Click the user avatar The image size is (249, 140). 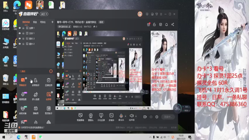pyautogui.click(x=140, y=14)
